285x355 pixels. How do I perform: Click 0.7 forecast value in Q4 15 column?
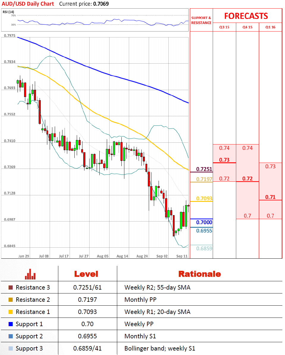[x=248, y=216]
